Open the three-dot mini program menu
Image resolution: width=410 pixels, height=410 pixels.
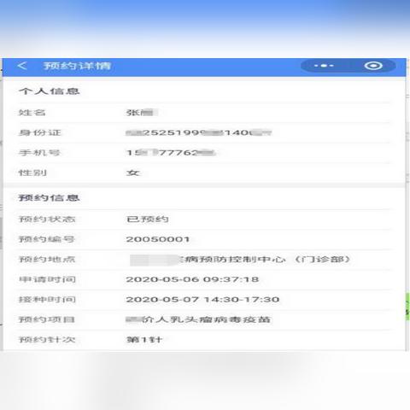pyautogui.click(x=324, y=66)
